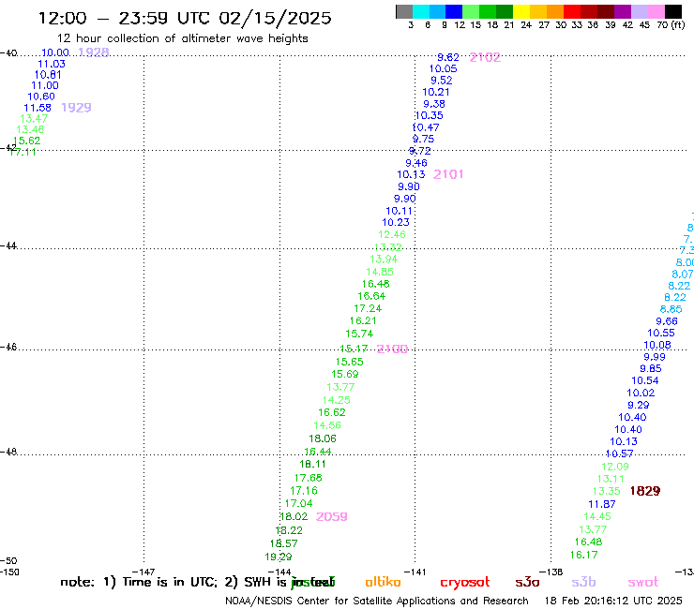Click the wave height value 12.46
694x609 pixels.
coord(392,234)
